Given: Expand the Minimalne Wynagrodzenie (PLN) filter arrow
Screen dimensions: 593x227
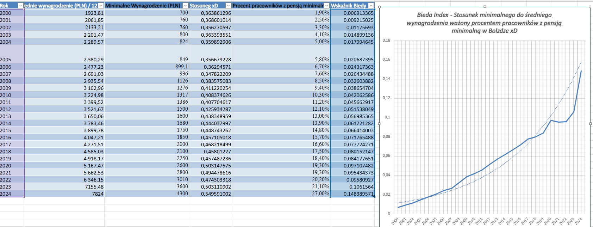Looking at the screenshot, I should pos(185,6).
